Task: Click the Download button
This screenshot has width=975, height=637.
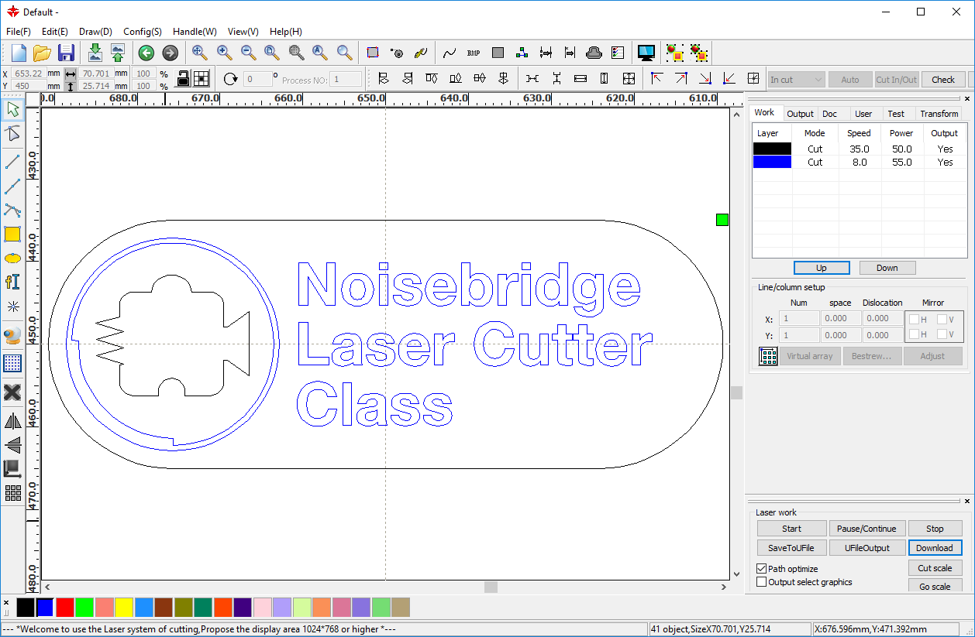Action: 934,548
